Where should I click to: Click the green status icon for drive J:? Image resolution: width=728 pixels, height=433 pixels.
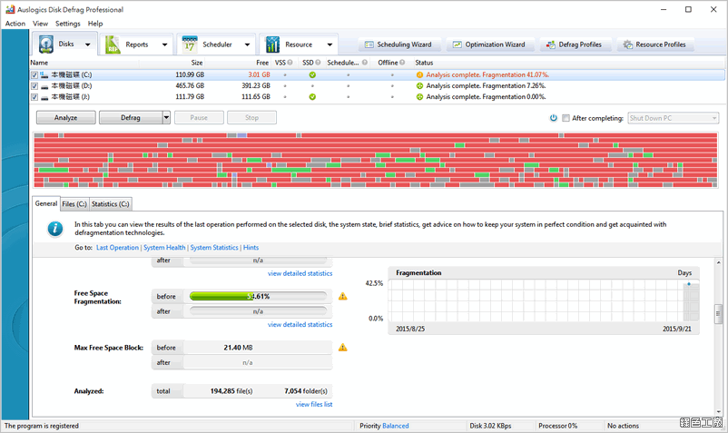[x=419, y=97]
